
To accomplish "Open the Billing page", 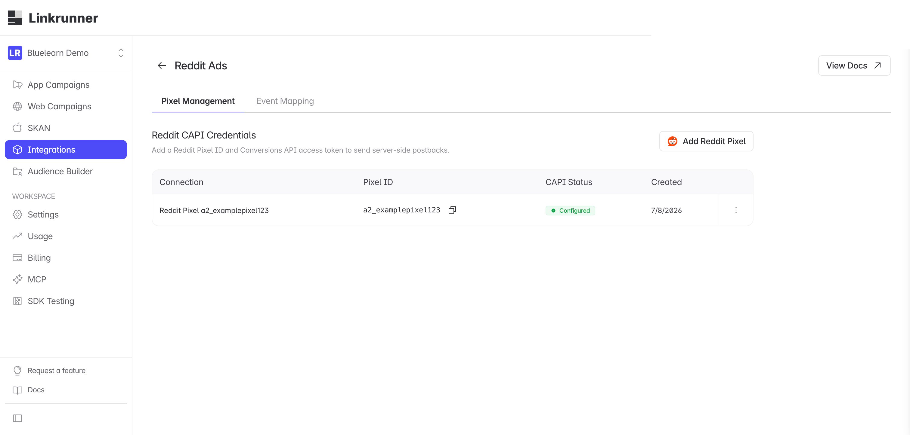I will [x=66, y=257].
